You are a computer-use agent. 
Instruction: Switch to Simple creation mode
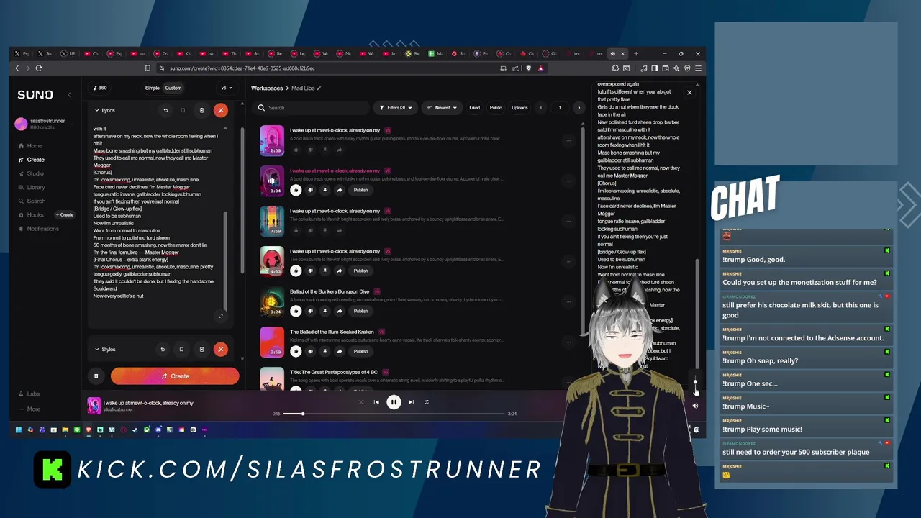153,88
